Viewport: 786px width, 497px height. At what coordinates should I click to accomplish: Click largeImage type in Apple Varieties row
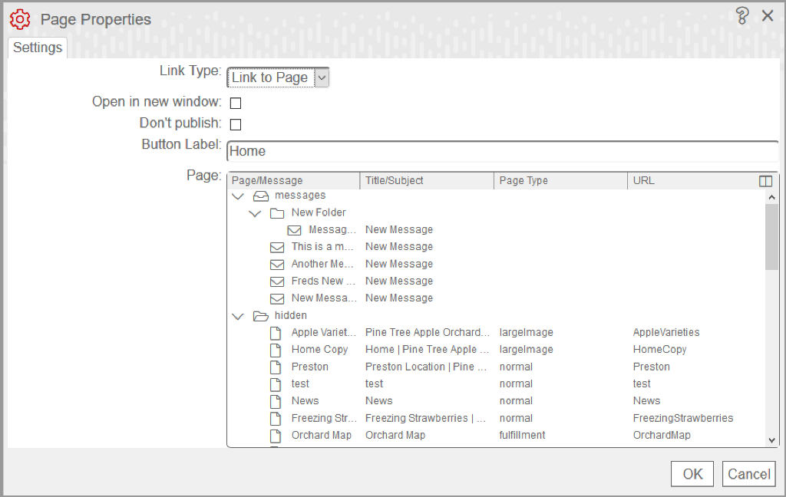click(527, 333)
